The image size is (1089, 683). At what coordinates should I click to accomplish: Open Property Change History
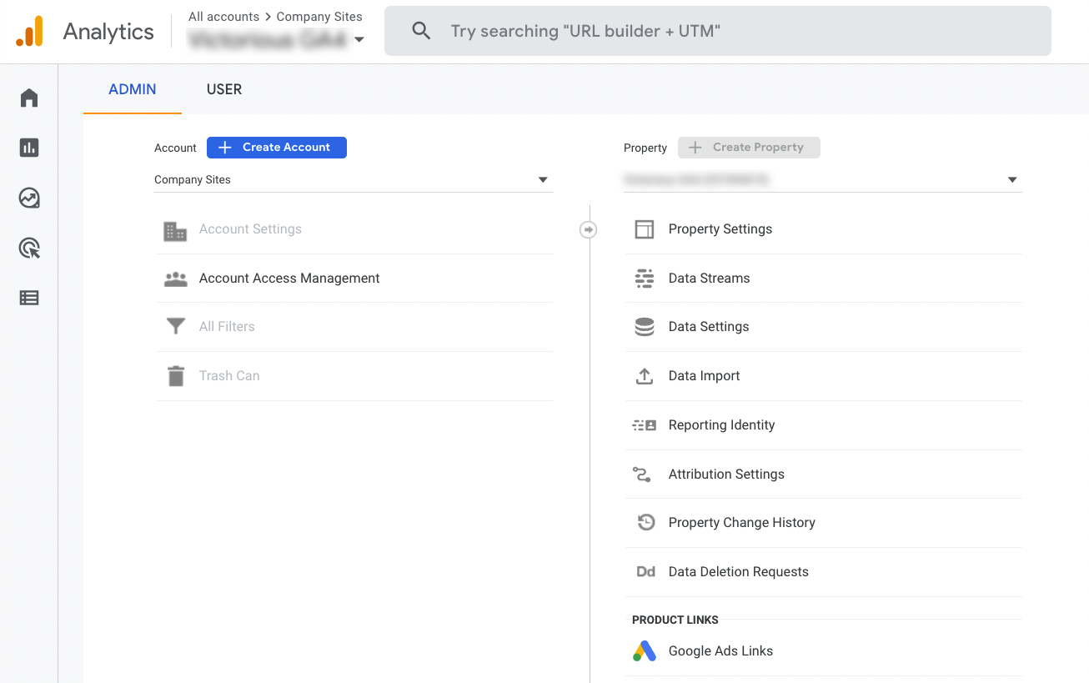(741, 523)
